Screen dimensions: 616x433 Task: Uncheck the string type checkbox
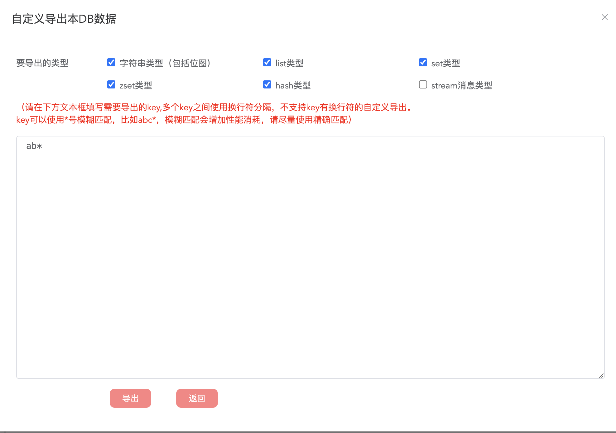111,63
